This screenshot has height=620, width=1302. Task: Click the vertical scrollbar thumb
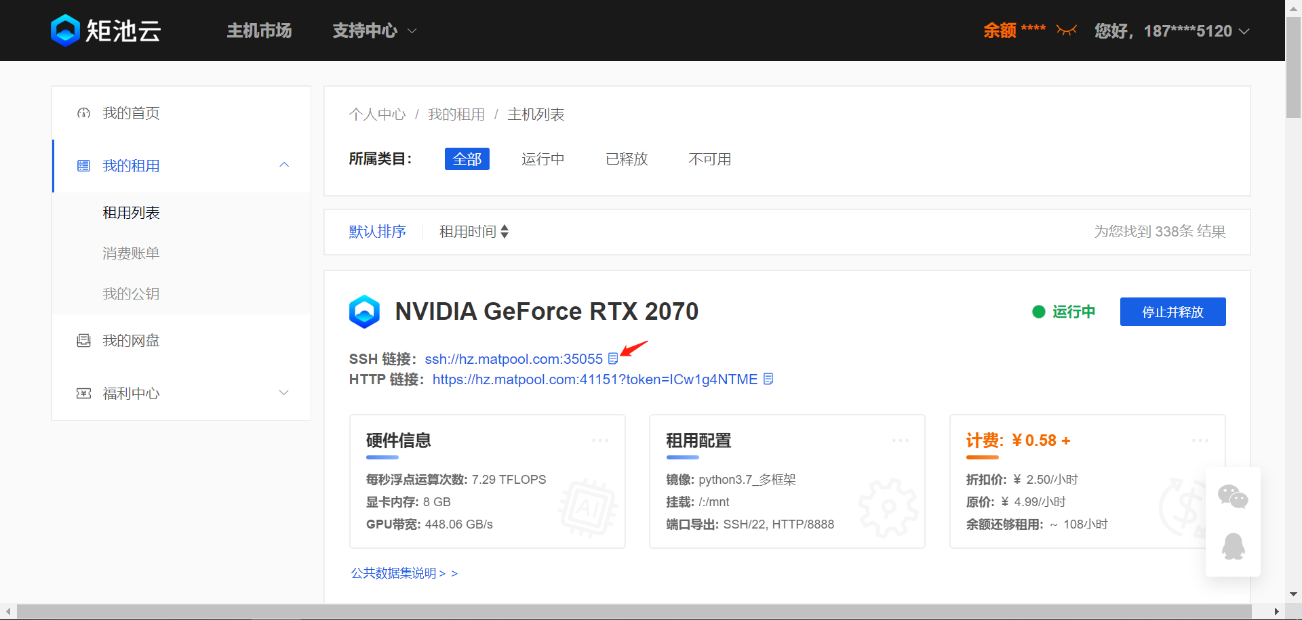[1293, 68]
